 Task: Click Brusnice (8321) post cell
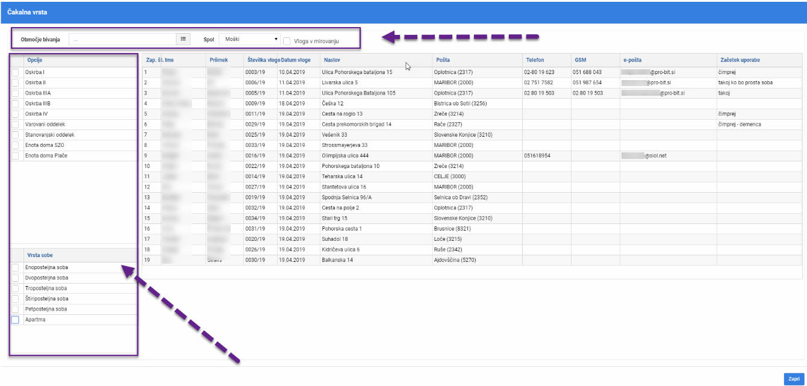coord(477,228)
